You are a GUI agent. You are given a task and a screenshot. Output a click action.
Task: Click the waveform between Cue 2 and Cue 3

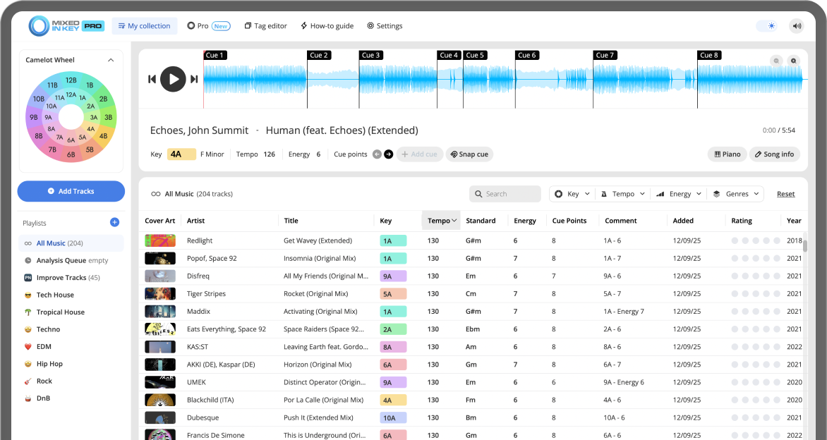[x=333, y=80]
